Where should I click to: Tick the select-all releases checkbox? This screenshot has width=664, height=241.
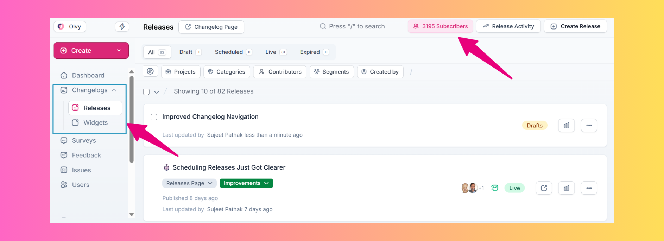click(146, 92)
